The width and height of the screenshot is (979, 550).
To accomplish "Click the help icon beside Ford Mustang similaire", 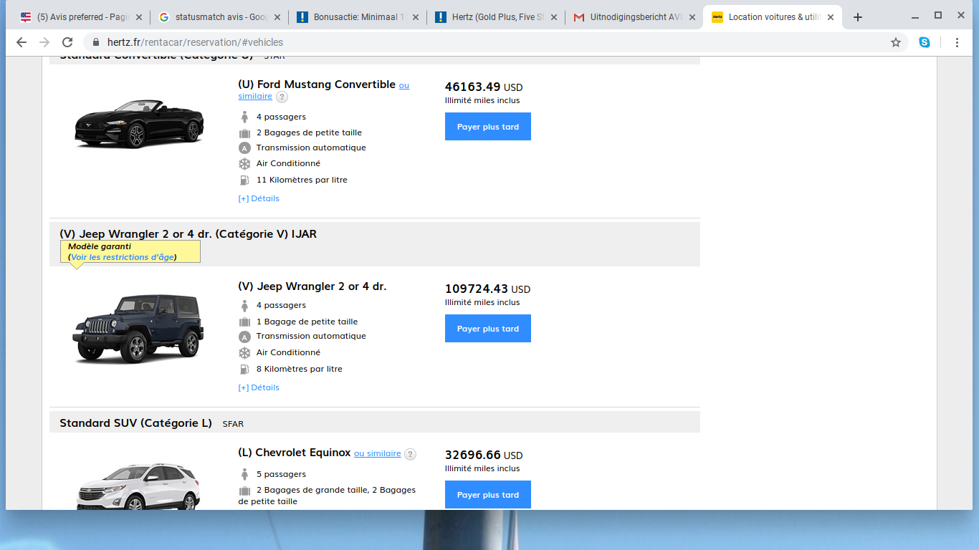I will [282, 97].
